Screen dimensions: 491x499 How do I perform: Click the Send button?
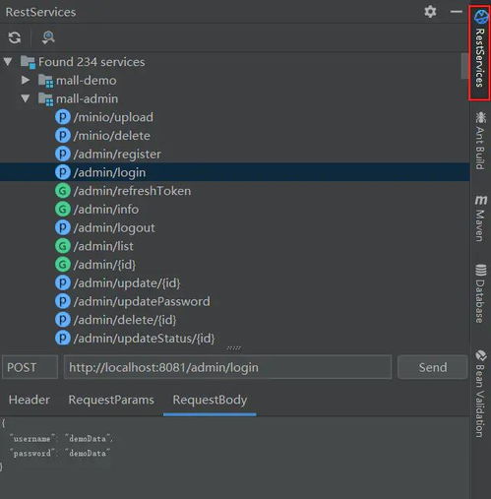pyautogui.click(x=432, y=367)
